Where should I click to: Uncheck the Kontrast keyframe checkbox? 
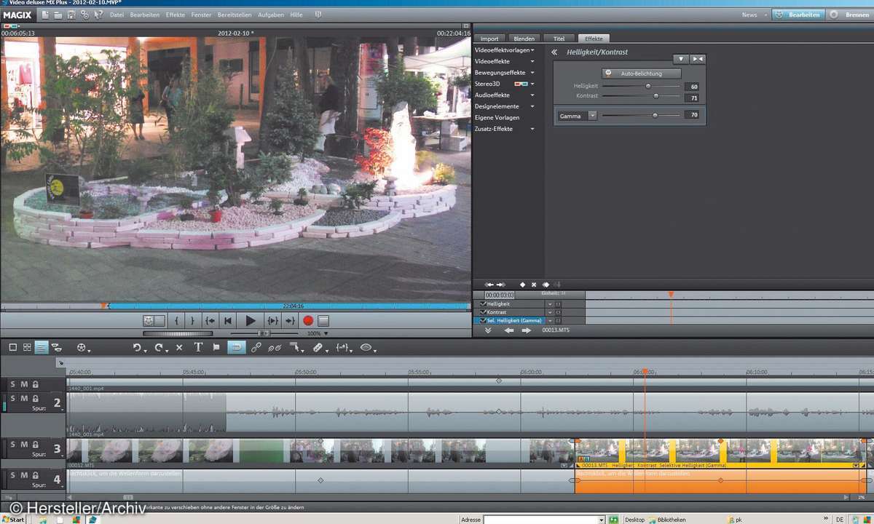click(x=483, y=312)
